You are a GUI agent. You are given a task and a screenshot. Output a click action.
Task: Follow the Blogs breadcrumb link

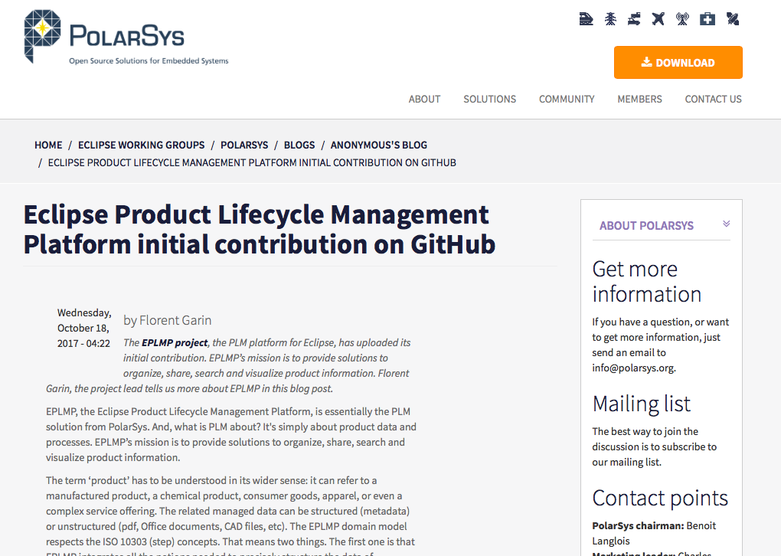299,145
